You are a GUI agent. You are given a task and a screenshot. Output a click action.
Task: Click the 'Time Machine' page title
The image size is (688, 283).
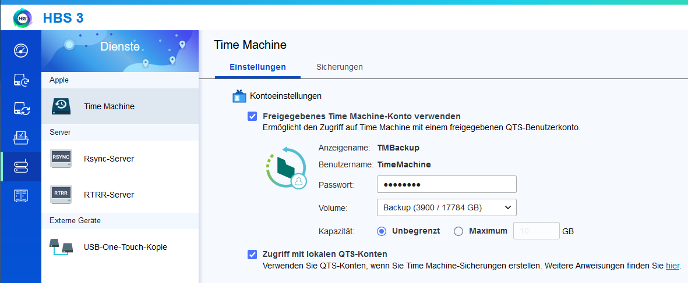[x=250, y=45]
